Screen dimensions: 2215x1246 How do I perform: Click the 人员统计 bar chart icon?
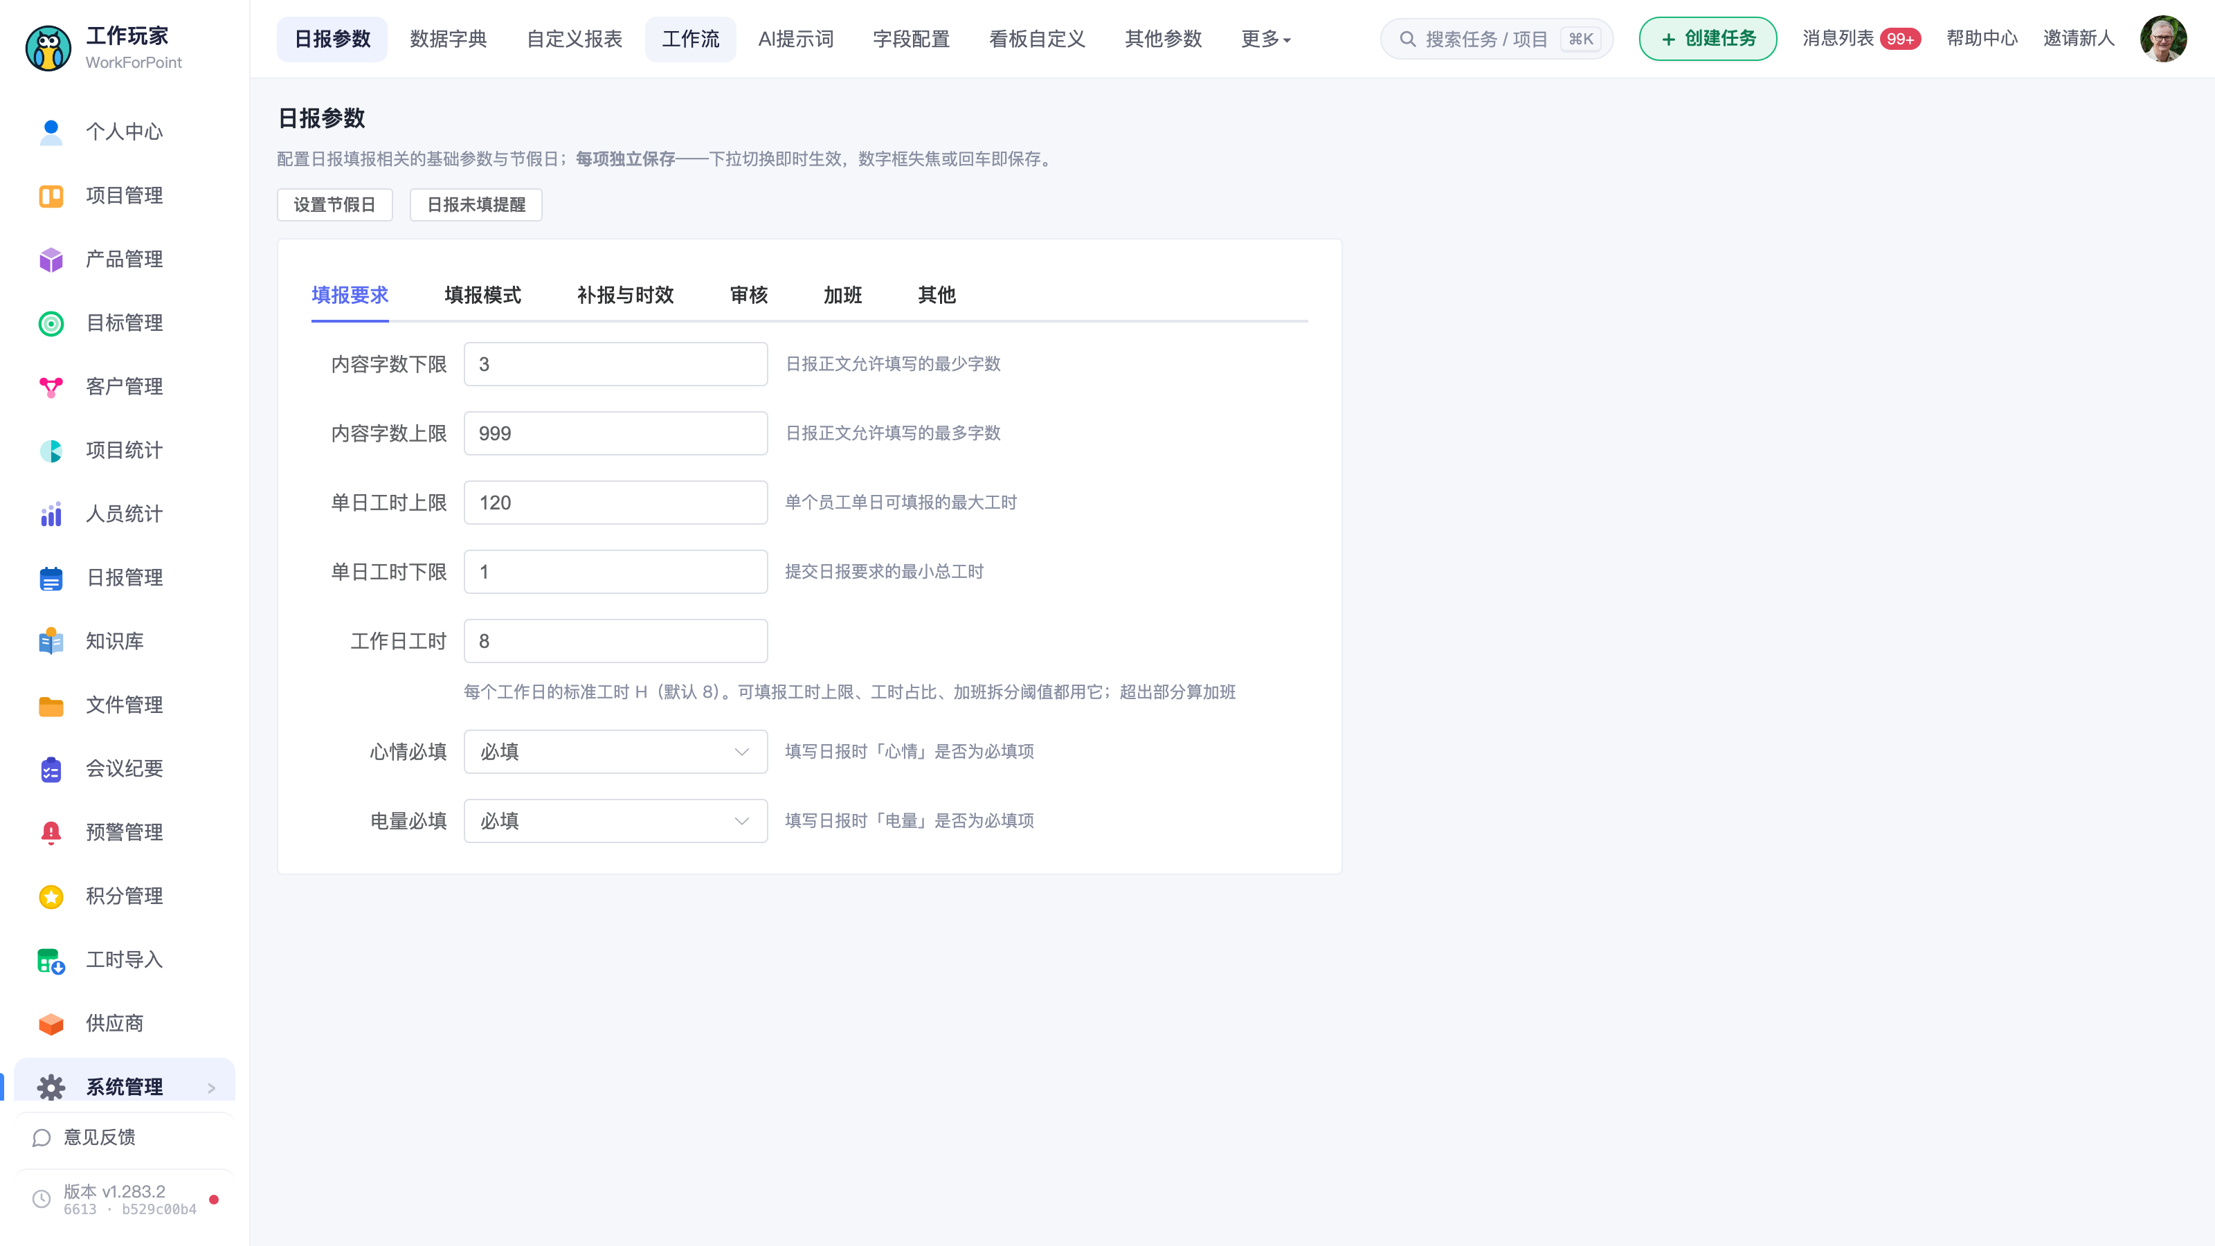(x=51, y=514)
